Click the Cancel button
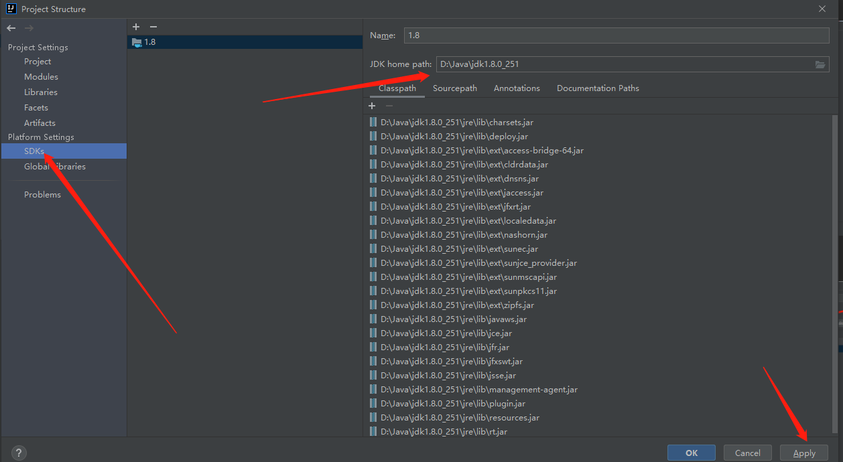843x462 pixels. 748,453
